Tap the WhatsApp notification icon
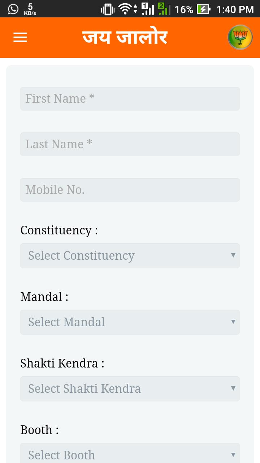 (13, 9)
